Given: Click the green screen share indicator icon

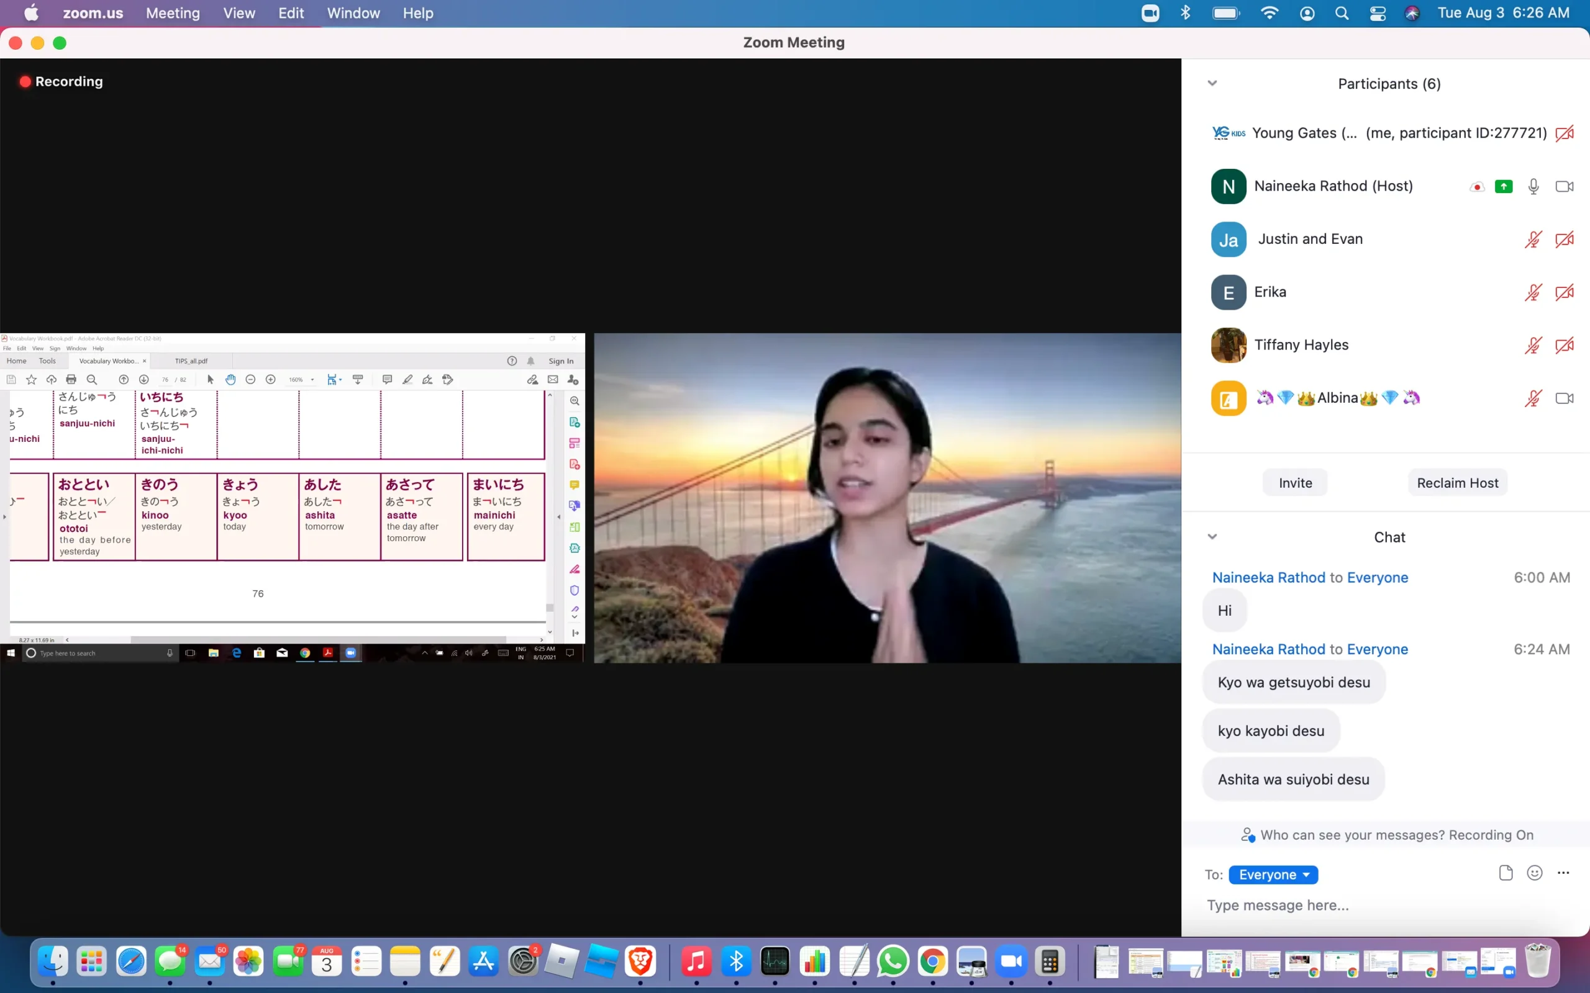Looking at the screenshot, I should [x=1503, y=187].
